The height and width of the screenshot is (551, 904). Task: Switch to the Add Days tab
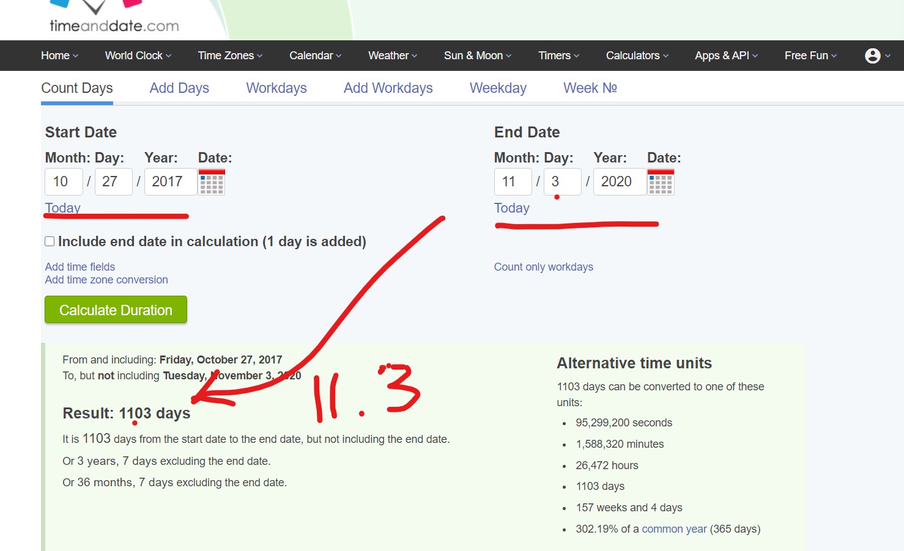point(179,88)
